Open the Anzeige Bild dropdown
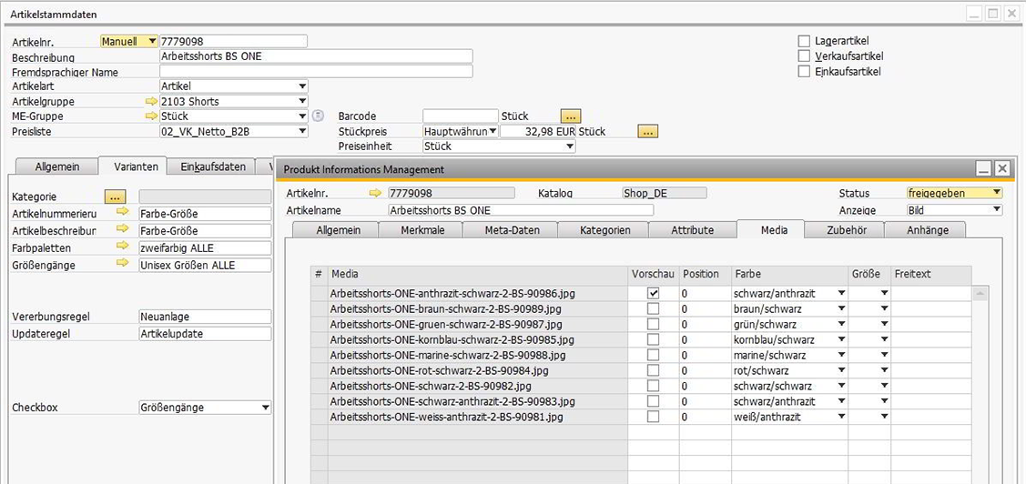This screenshot has height=484, width=1026. tap(997, 210)
